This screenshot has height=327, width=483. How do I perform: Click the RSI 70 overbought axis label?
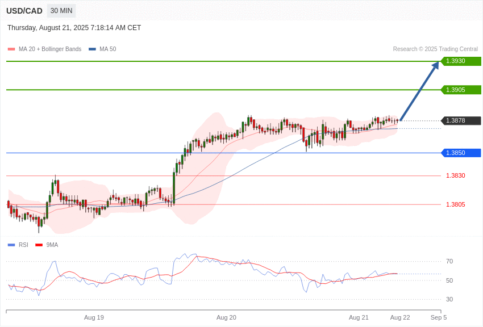[x=449, y=261]
